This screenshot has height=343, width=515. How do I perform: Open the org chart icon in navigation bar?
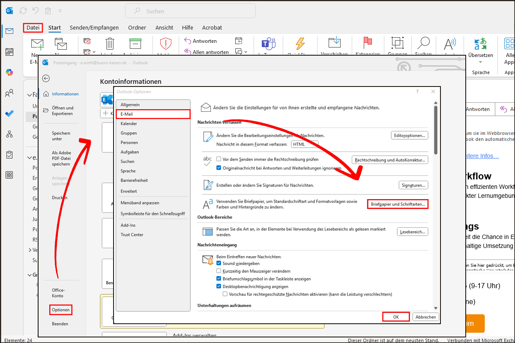click(9, 134)
